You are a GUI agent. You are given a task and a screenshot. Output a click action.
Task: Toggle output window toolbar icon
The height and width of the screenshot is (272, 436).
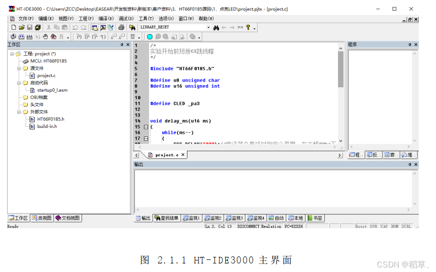coord(103,27)
